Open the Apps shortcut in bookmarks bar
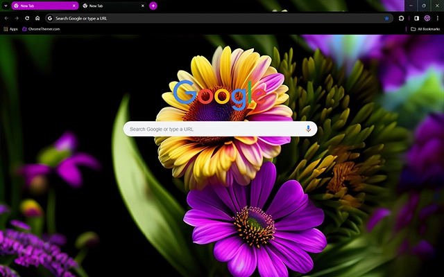Viewport: 444px width, 277px height. click(x=10, y=29)
